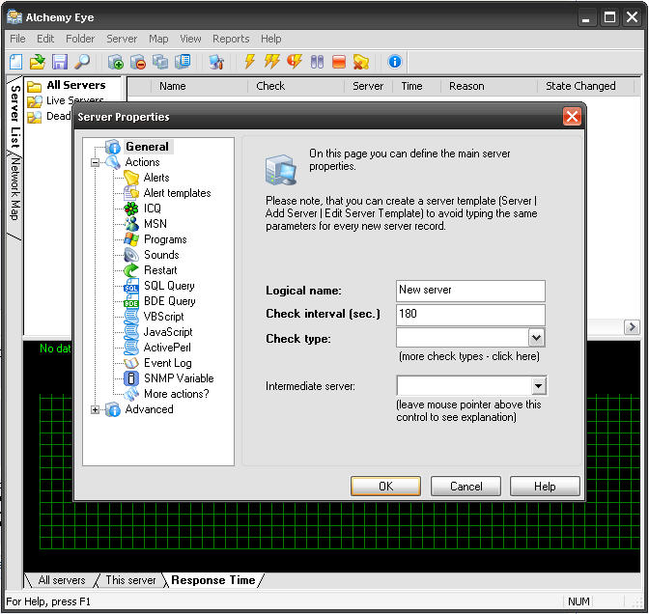Select the VBScript action item

163,317
